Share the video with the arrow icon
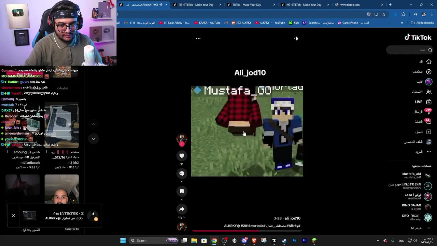 tap(182, 209)
